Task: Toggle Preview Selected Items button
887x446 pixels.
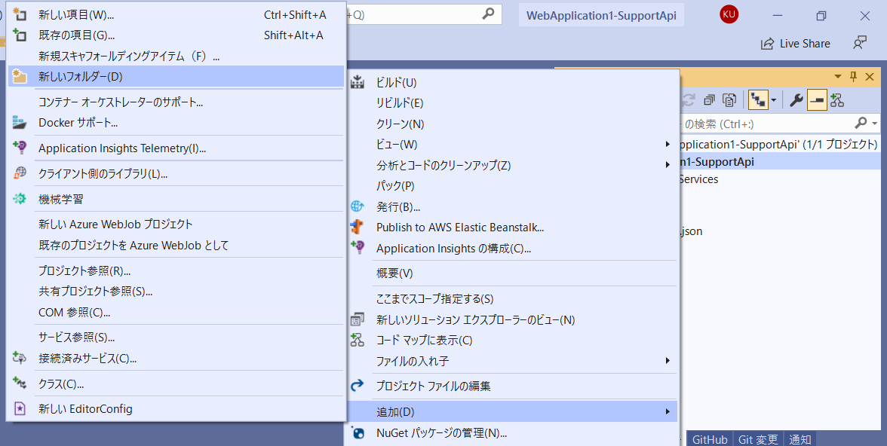Action: pos(817,101)
